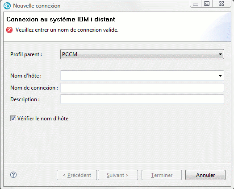The height and width of the screenshot is (189, 234).
Task: Close the dialog with the X button
Action: 221,4
